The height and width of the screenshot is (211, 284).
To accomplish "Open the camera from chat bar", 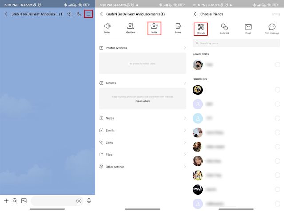I will 15,201.
